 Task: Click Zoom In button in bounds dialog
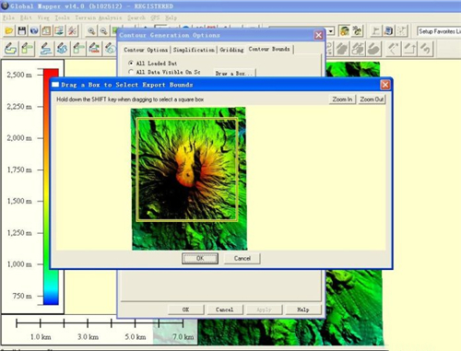tap(342, 99)
